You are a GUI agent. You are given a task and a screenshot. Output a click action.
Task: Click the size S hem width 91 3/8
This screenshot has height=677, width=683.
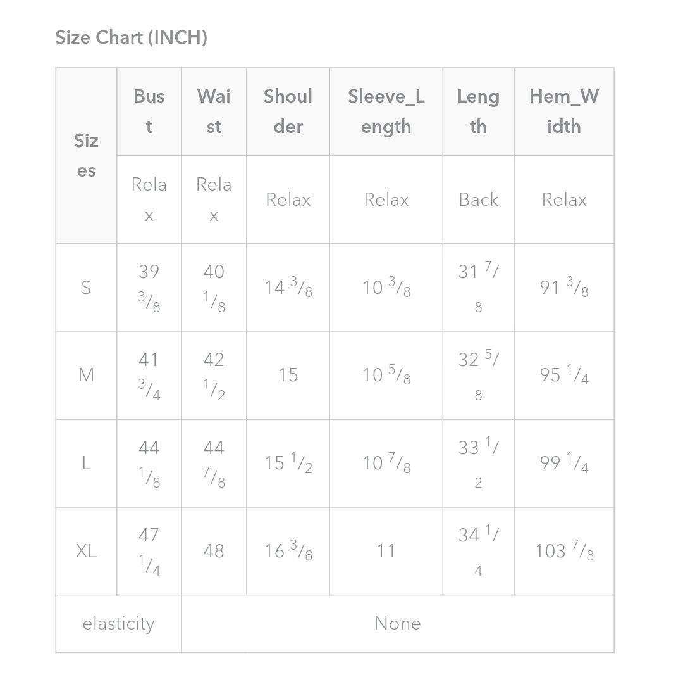coord(564,288)
